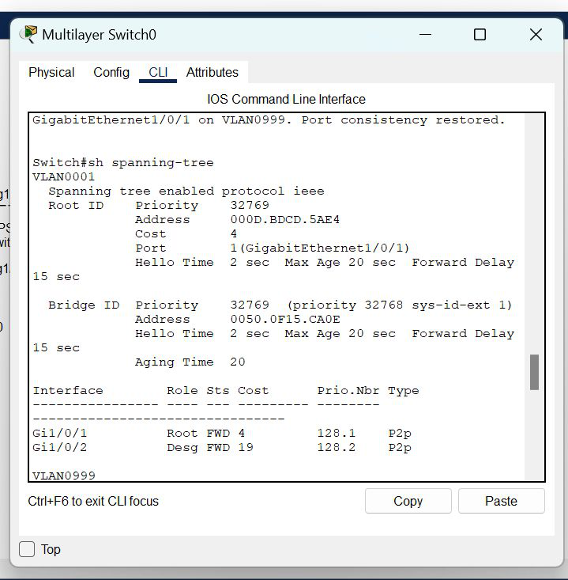568x580 pixels.
Task: Go to the Attributes tab
Action: point(212,72)
